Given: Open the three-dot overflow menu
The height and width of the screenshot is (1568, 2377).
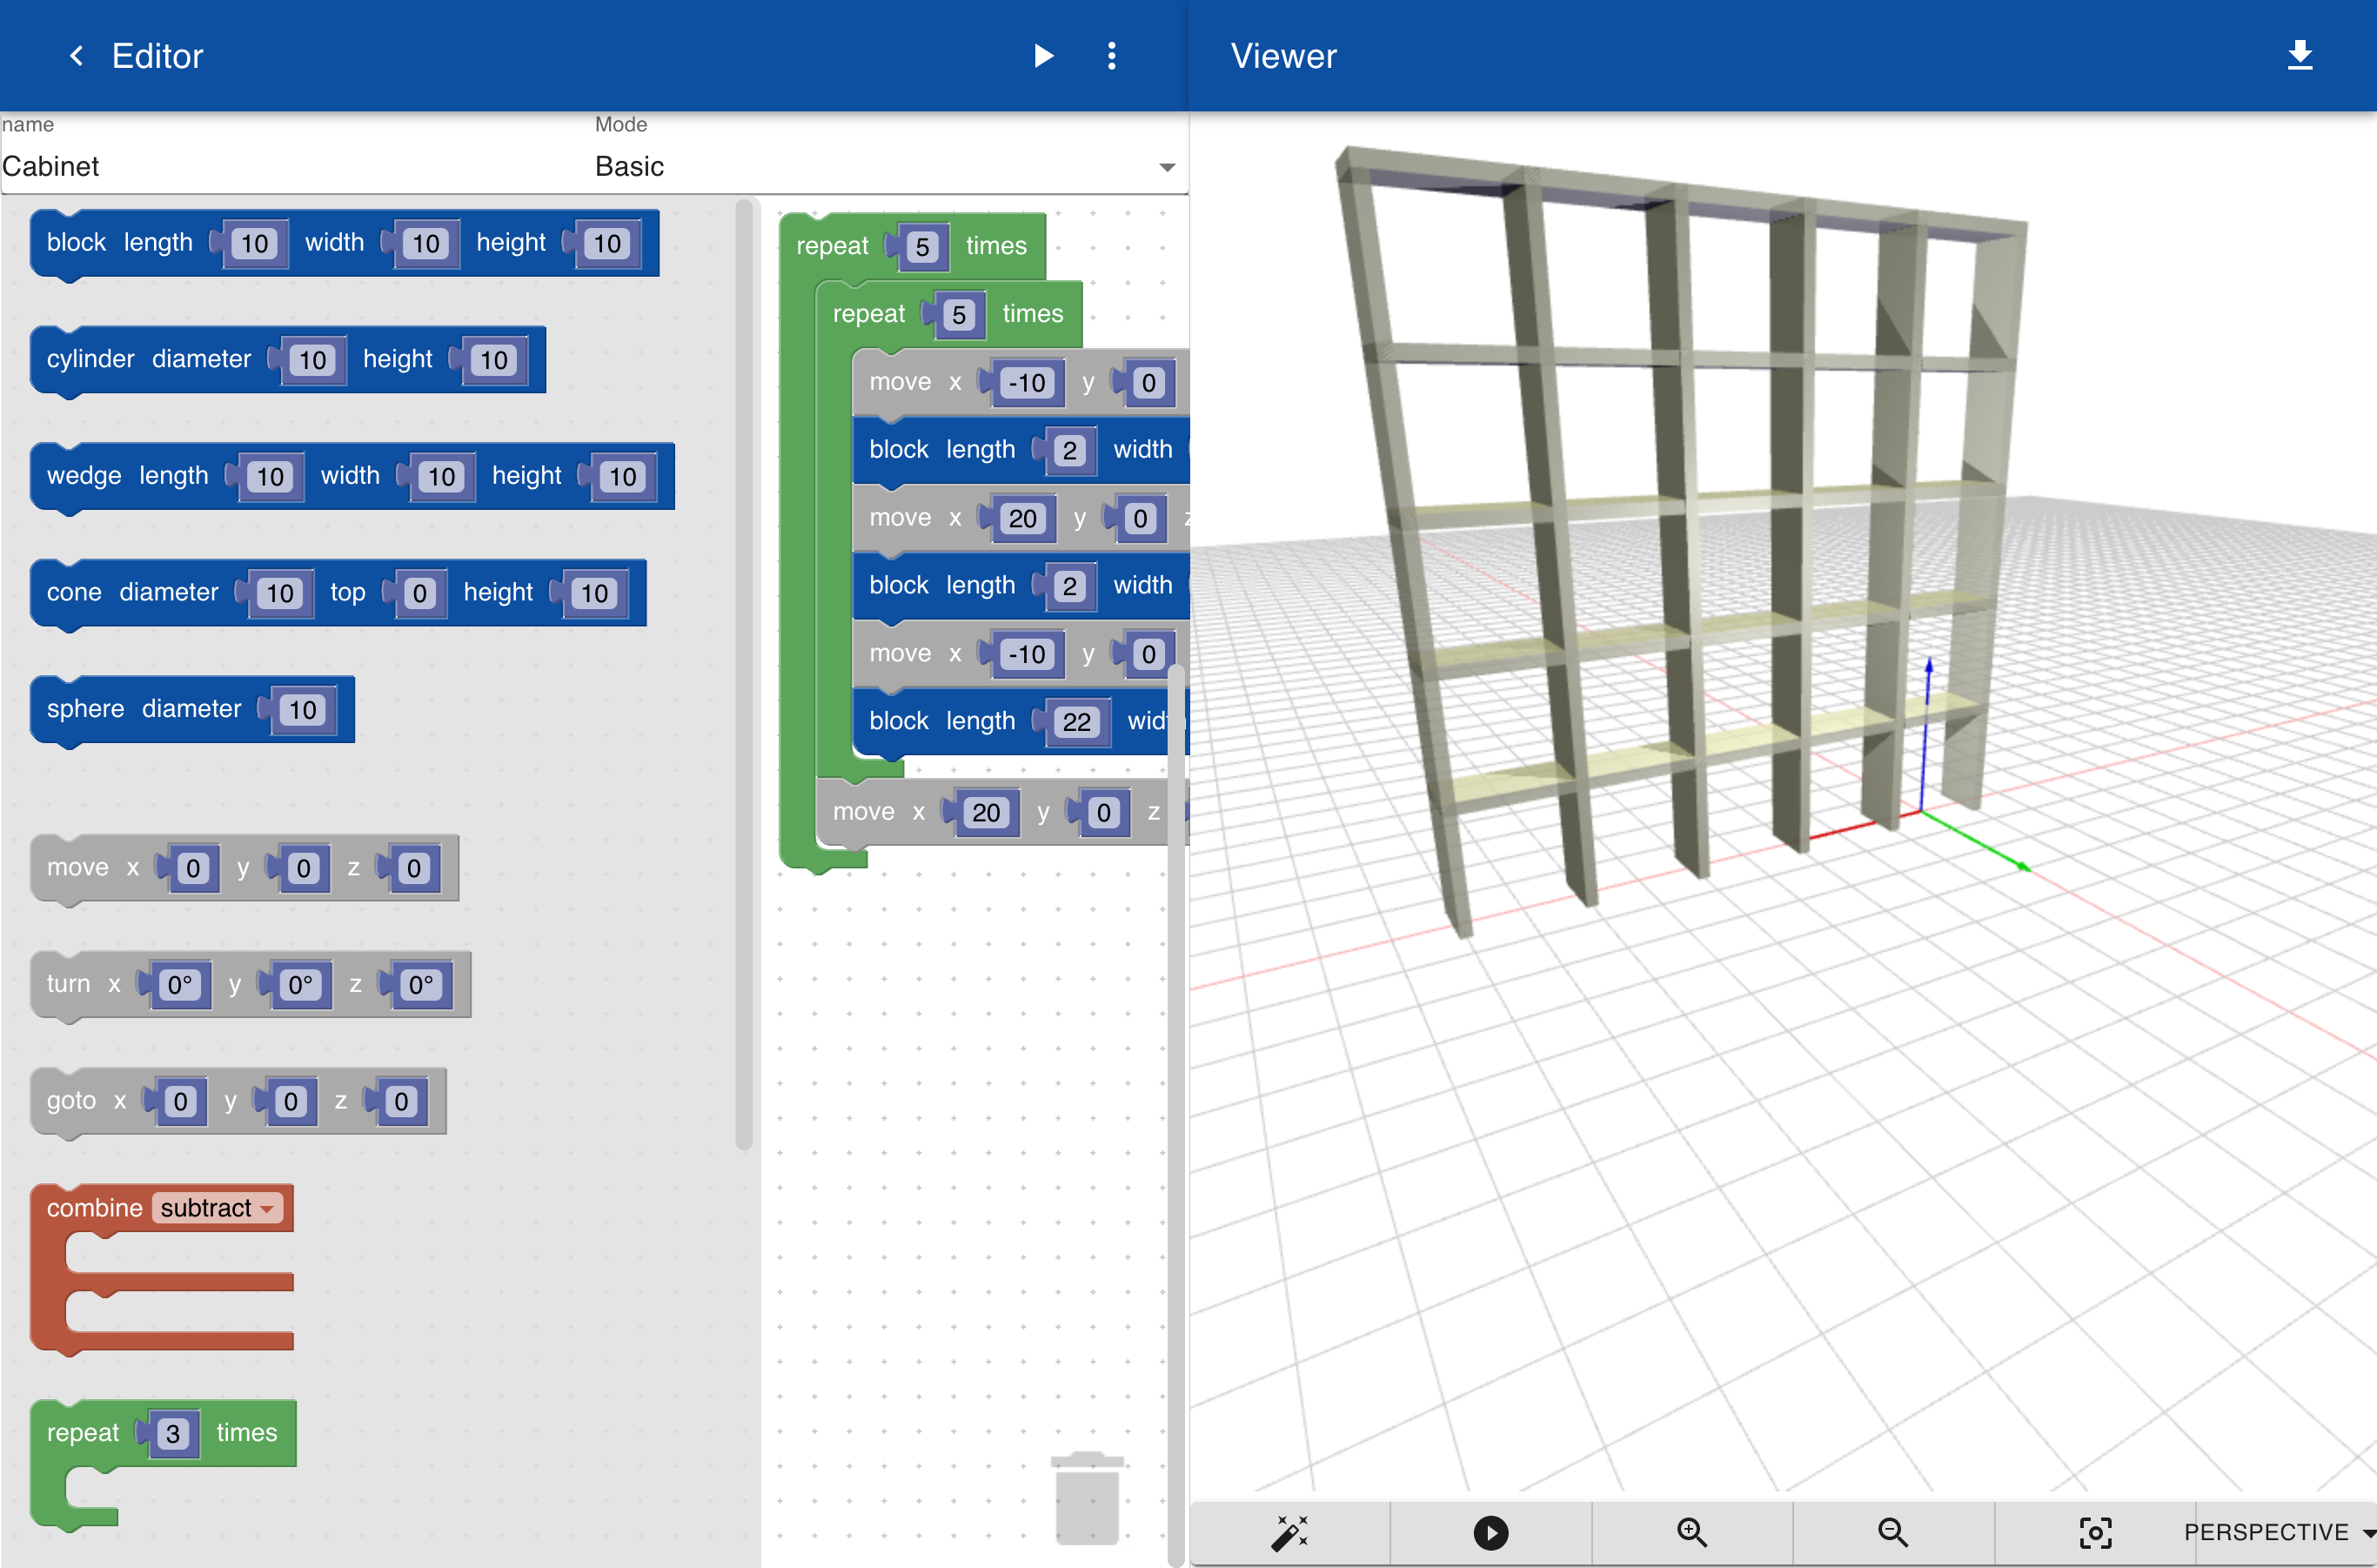Looking at the screenshot, I should [1111, 56].
